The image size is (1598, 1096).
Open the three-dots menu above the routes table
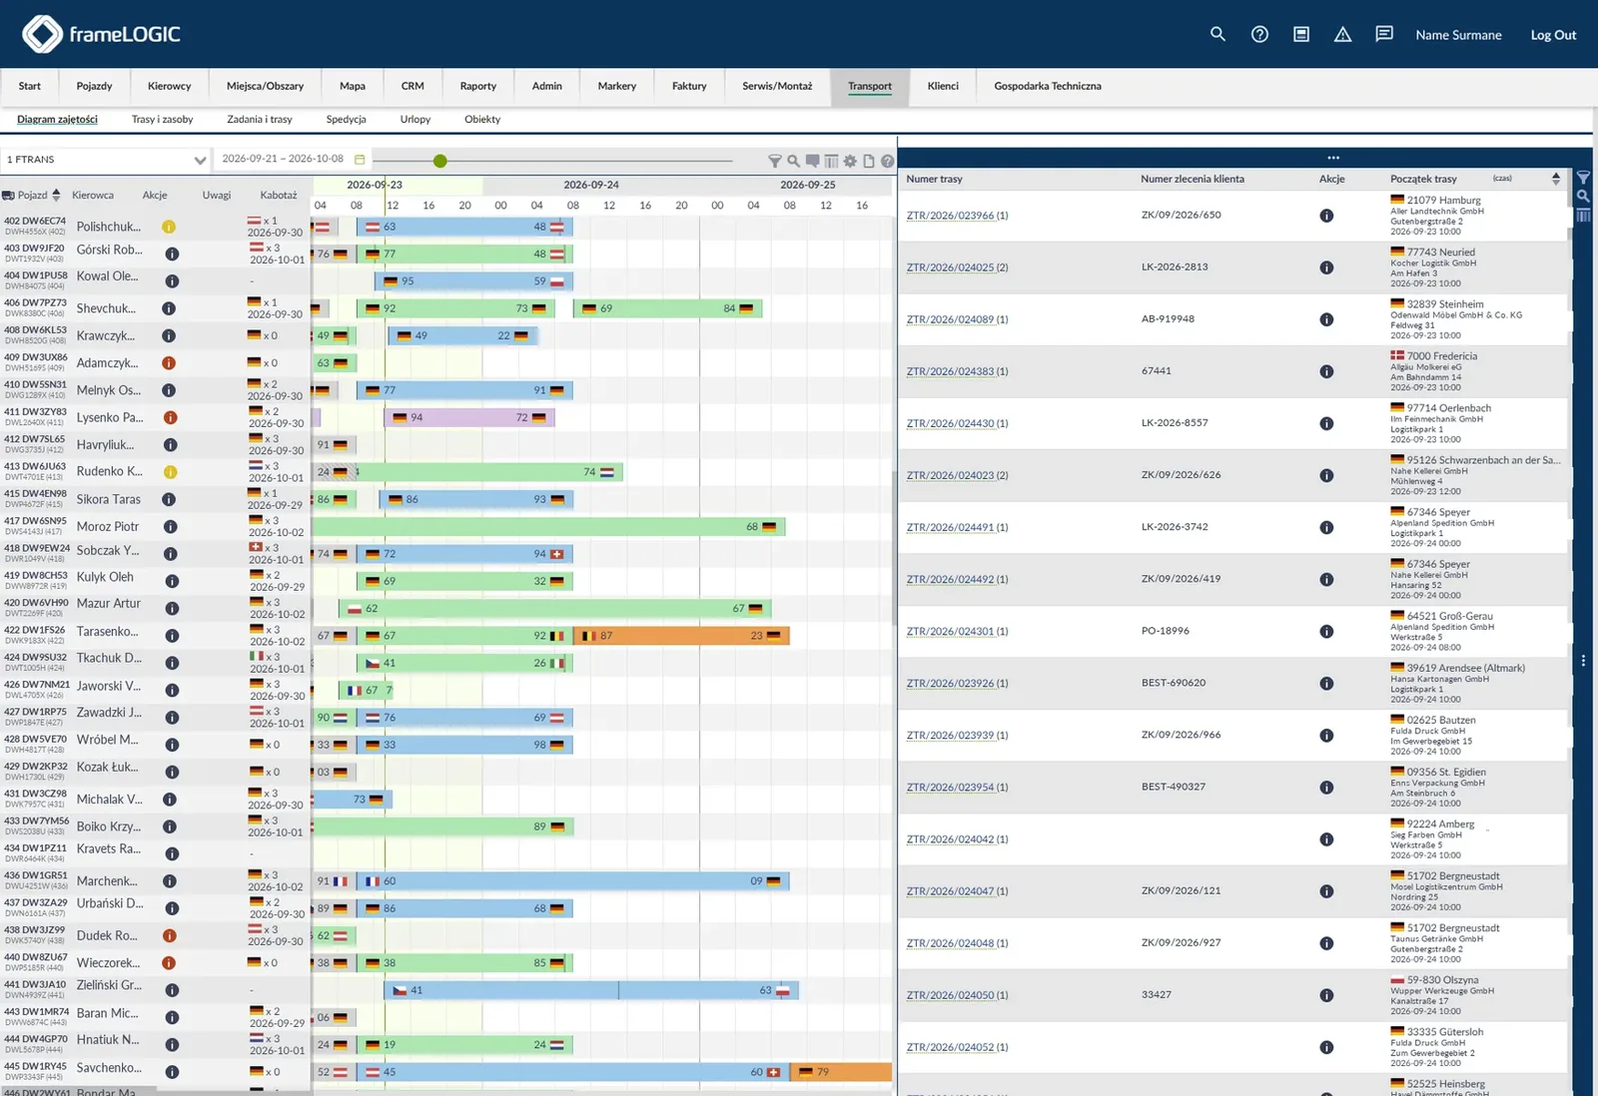1333,158
